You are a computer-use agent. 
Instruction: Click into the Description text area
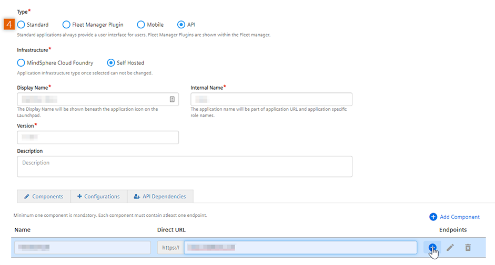(185, 166)
